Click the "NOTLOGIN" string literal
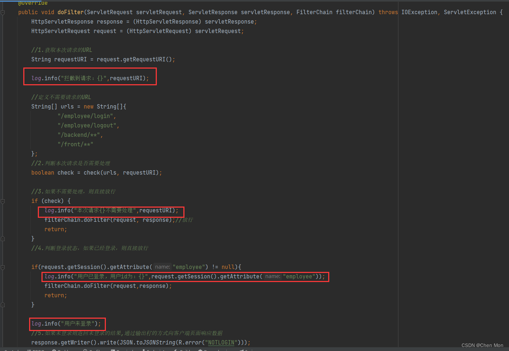The image size is (509, 351). pos(221,343)
